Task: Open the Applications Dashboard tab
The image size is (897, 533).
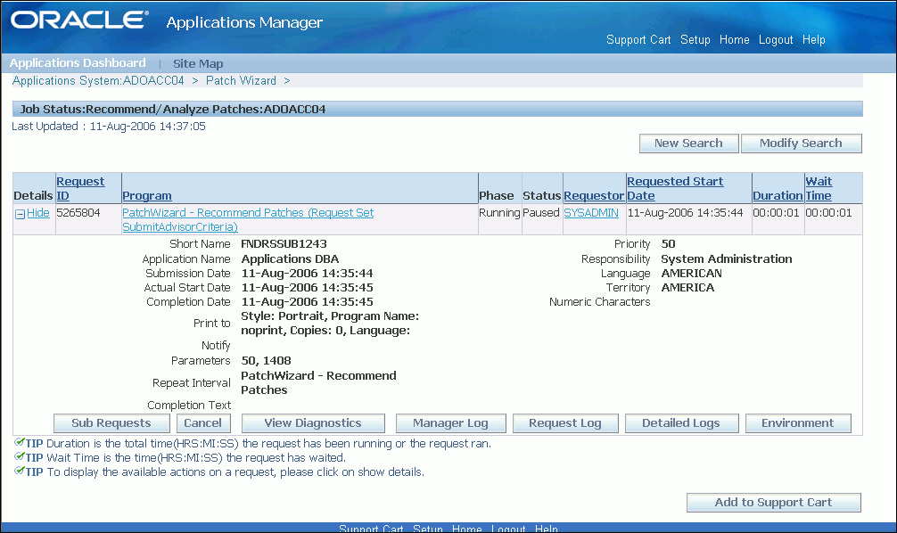Action: click(x=78, y=63)
